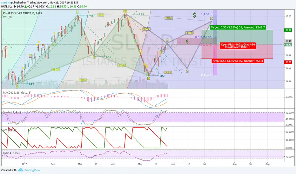The height and width of the screenshot is (174, 296).
Task: Click the 1(17.58) Fibonacci level label
Action: [x=206, y=14]
